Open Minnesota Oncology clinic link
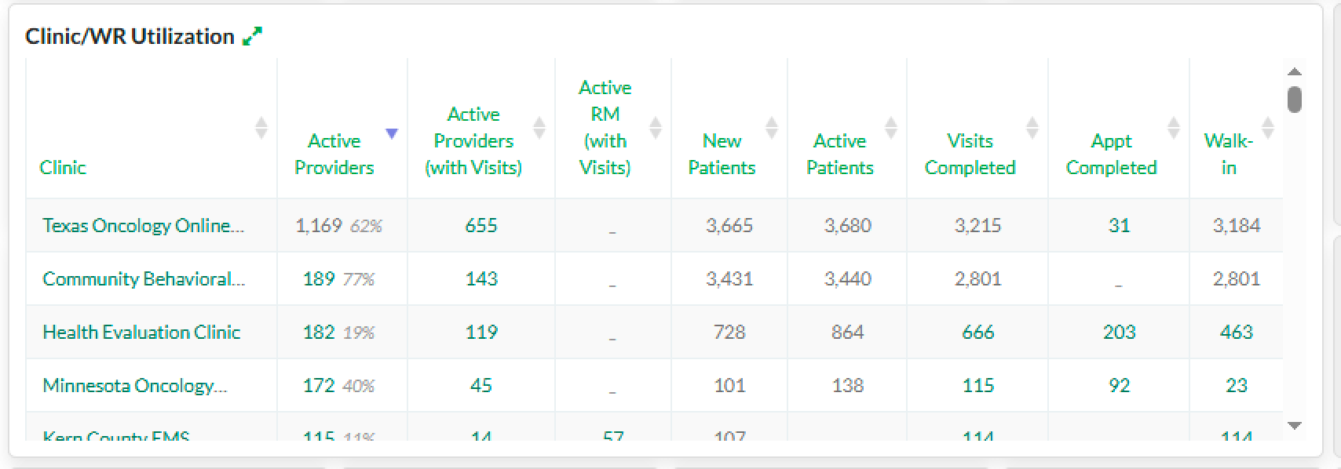 point(135,386)
